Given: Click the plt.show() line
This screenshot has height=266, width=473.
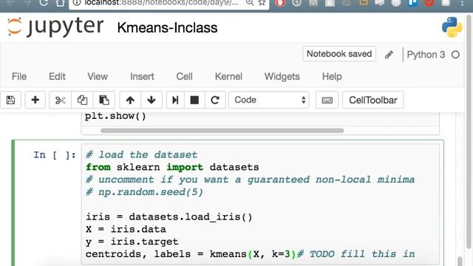Looking at the screenshot, I should [115, 116].
